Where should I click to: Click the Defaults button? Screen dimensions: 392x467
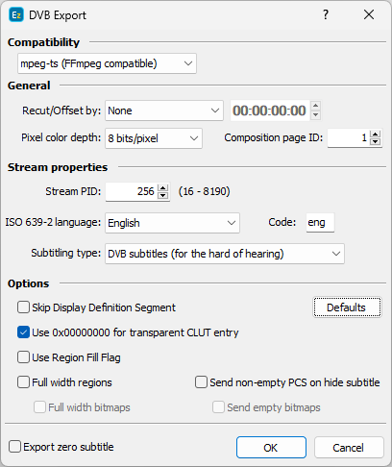pyautogui.click(x=347, y=307)
